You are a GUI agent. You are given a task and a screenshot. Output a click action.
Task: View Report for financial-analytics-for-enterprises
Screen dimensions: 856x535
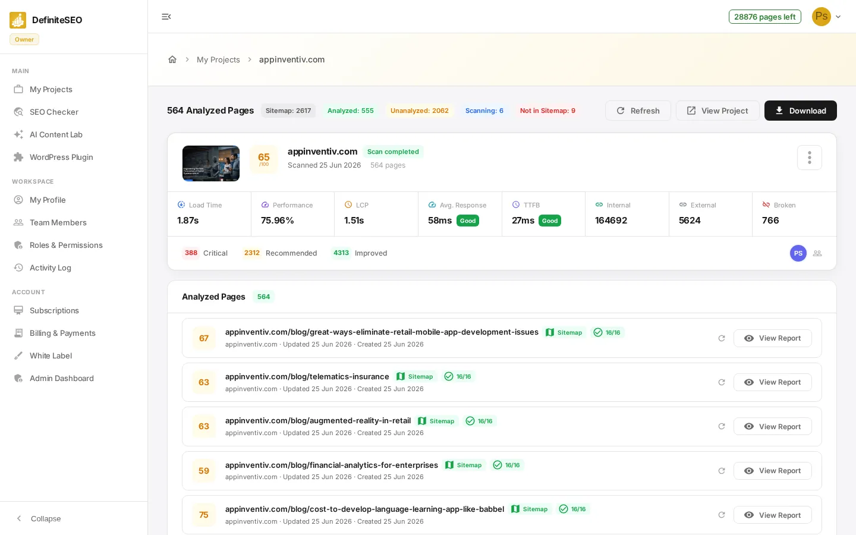(772, 471)
